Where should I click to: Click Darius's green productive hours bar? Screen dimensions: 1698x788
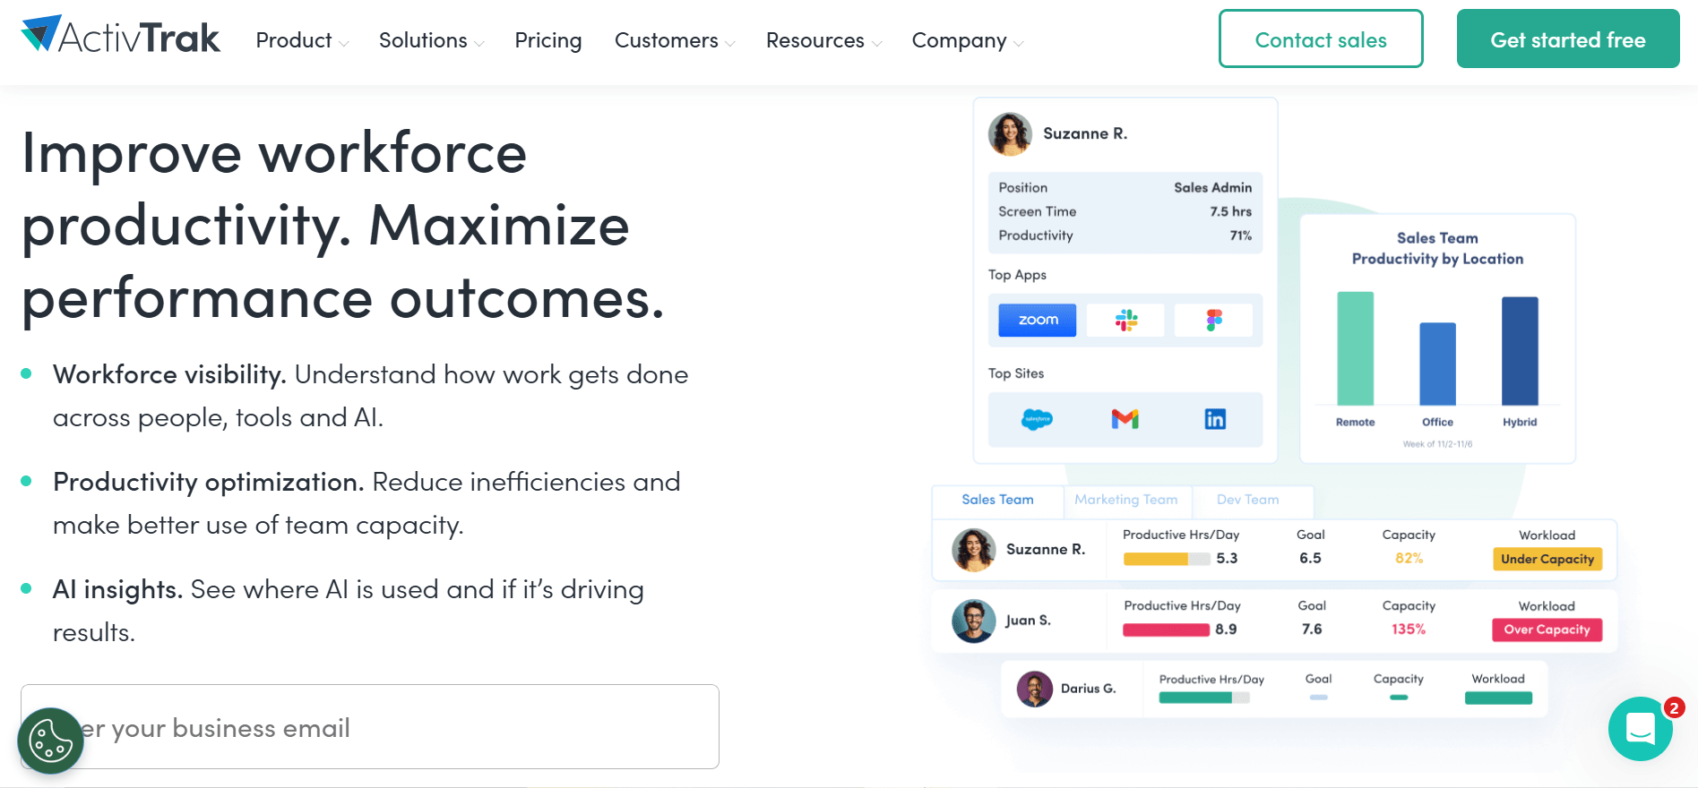(x=1195, y=698)
